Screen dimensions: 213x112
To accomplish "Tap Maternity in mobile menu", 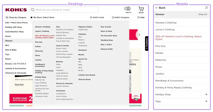I will tap(161, 60).
